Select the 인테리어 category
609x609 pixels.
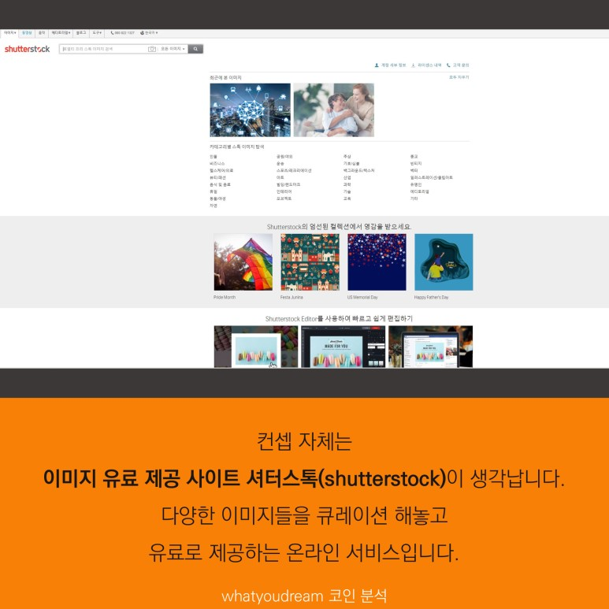[284, 191]
